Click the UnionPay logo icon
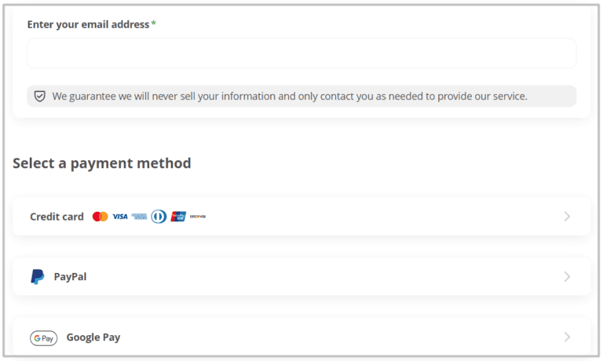Screen dimensions: 603x361 coord(178,217)
